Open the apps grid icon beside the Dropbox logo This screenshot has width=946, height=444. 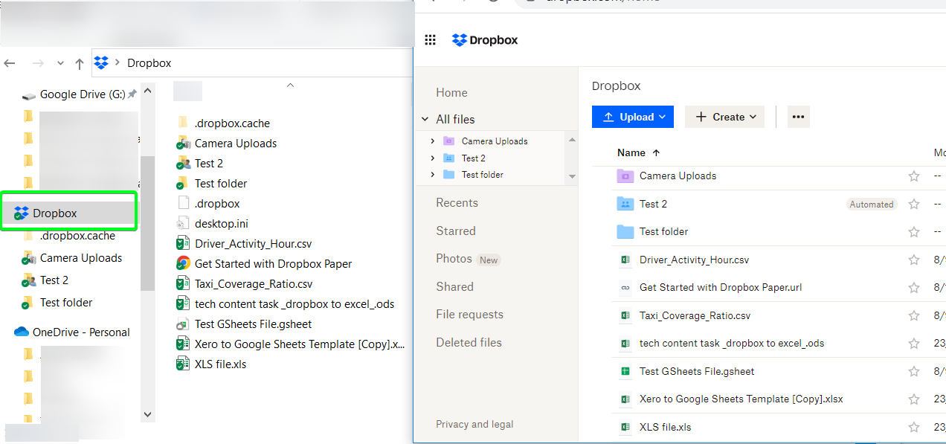[430, 39]
